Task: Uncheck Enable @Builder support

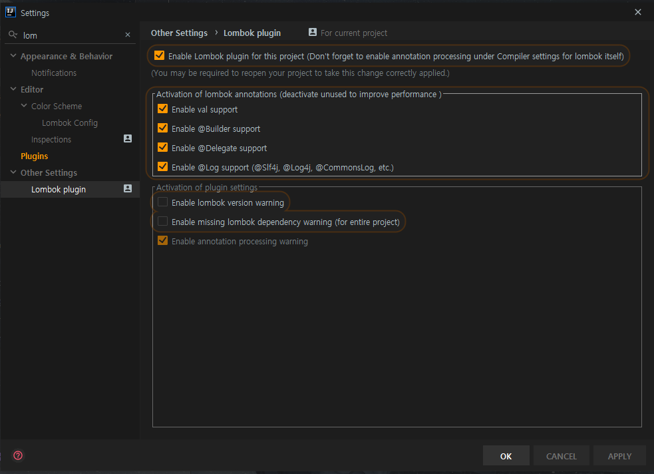Action: point(162,128)
